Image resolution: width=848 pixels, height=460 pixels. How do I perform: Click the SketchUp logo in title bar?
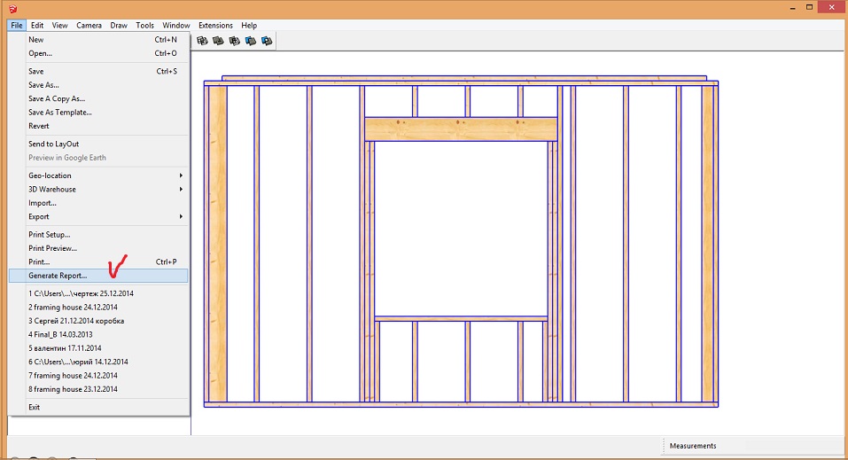click(12, 9)
